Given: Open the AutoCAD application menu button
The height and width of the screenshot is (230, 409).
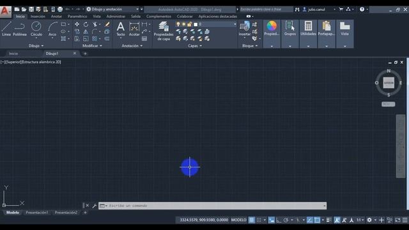Looking at the screenshot, I should click(5, 11).
